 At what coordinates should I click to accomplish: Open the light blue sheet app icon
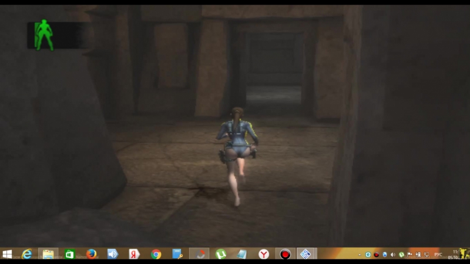coord(241,255)
